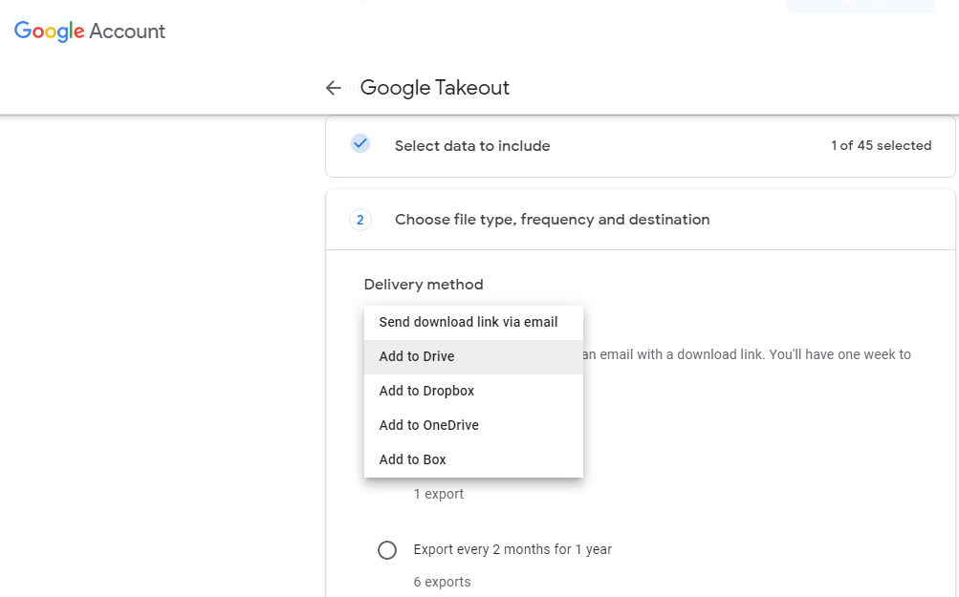The image size is (959, 597).
Task: Click the back arrow next to Google Takeout
Action: pyautogui.click(x=333, y=88)
